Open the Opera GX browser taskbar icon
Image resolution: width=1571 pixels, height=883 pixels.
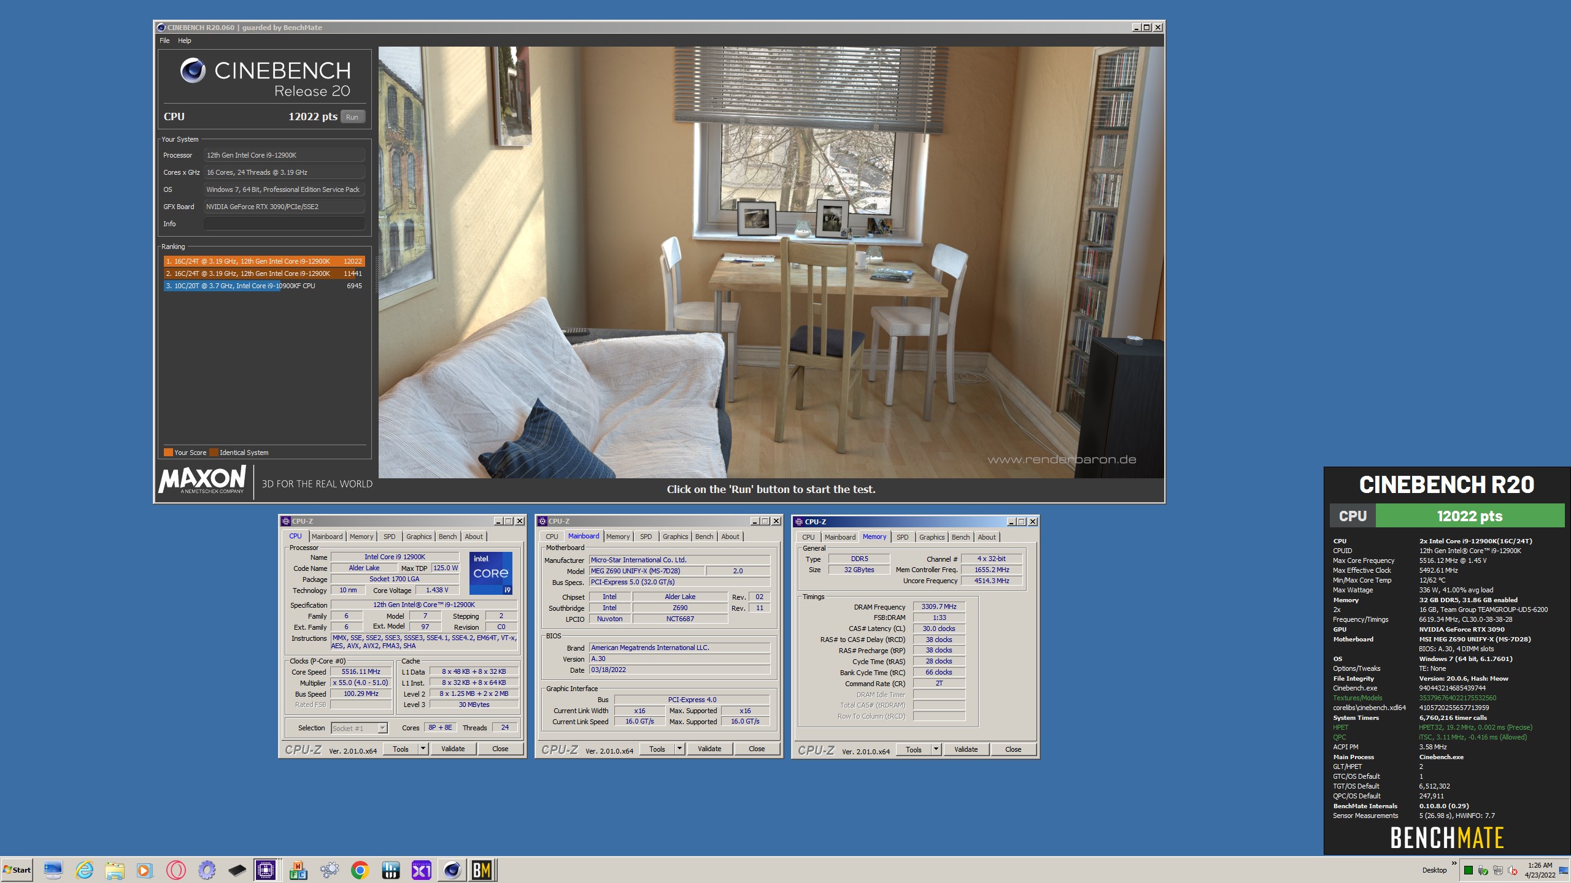pyautogui.click(x=176, y=870)
